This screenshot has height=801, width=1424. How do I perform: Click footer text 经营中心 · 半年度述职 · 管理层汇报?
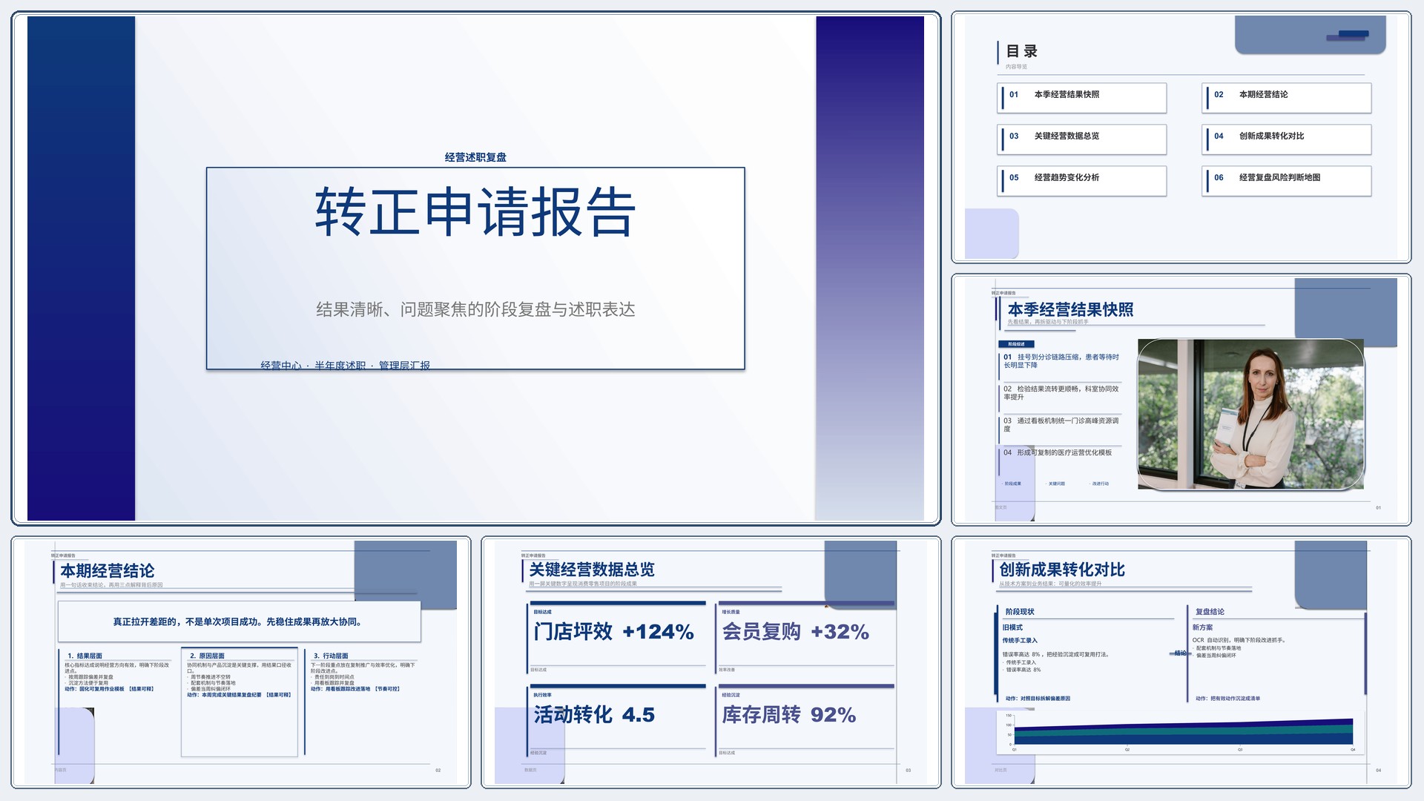coord(345,365)
